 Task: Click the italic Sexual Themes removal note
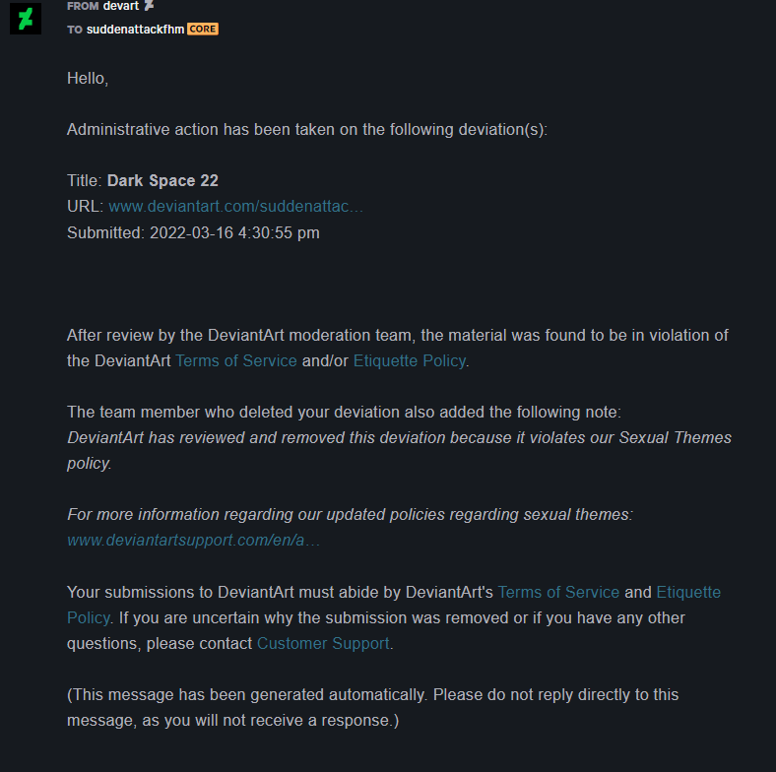coord(400,450)
